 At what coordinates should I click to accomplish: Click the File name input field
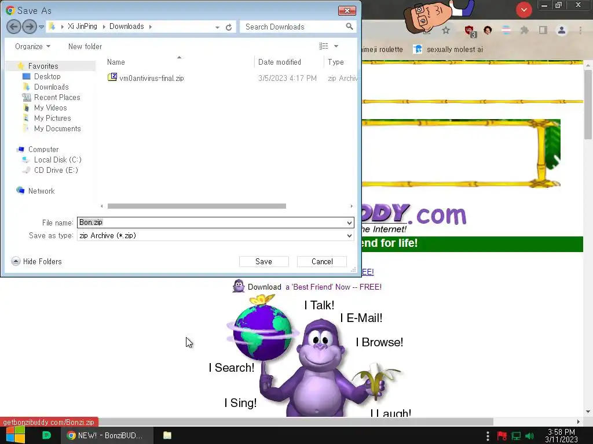pos(211,223)
